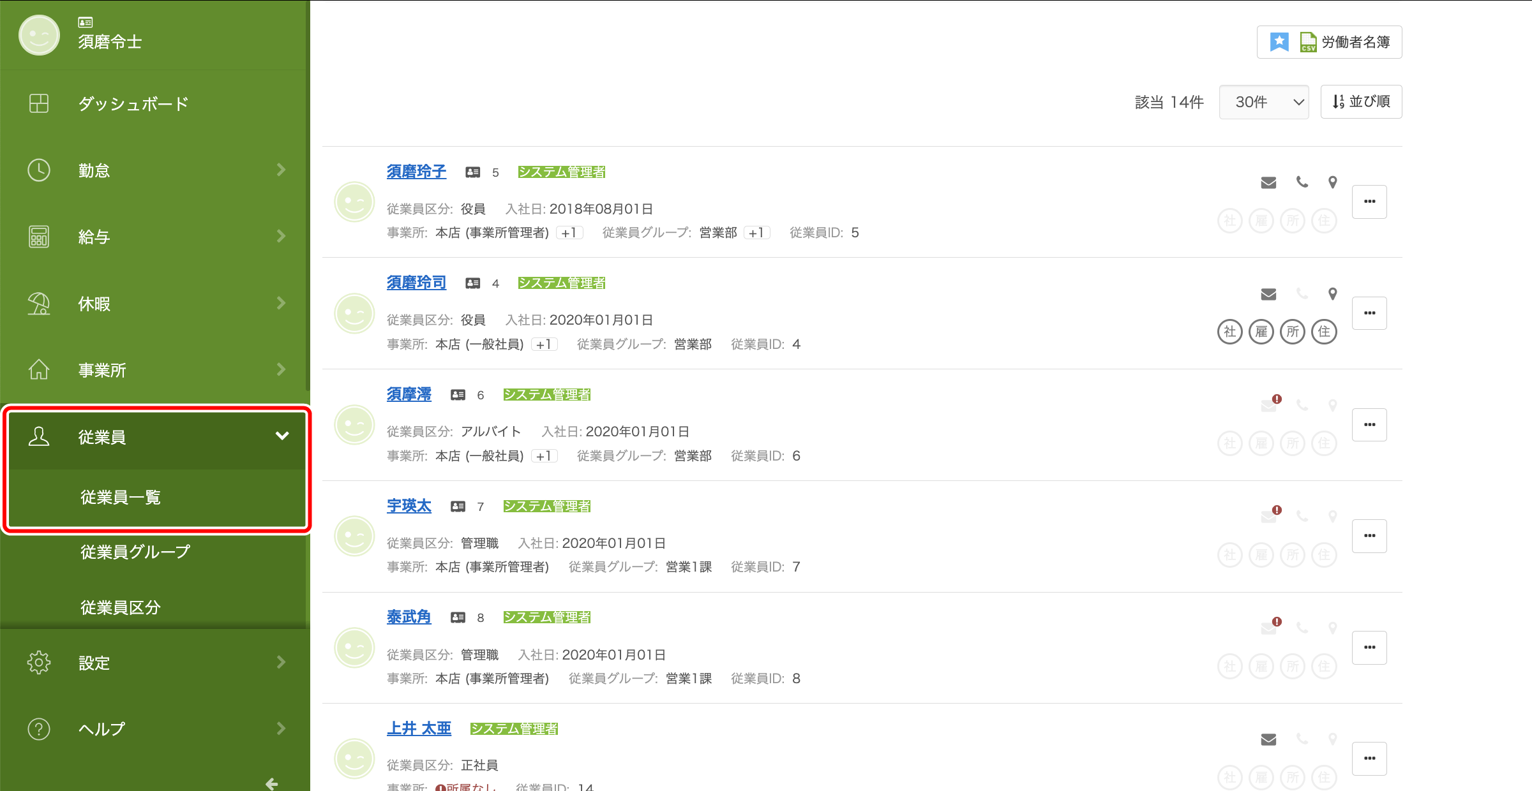Open 従業員区分 submenu item
Screen dimensions: 1532x791
pos(120,607)
